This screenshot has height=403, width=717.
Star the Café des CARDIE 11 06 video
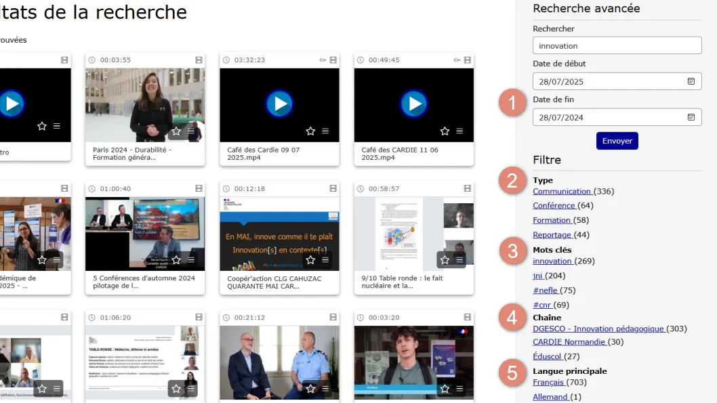click(x=445, y=131)
